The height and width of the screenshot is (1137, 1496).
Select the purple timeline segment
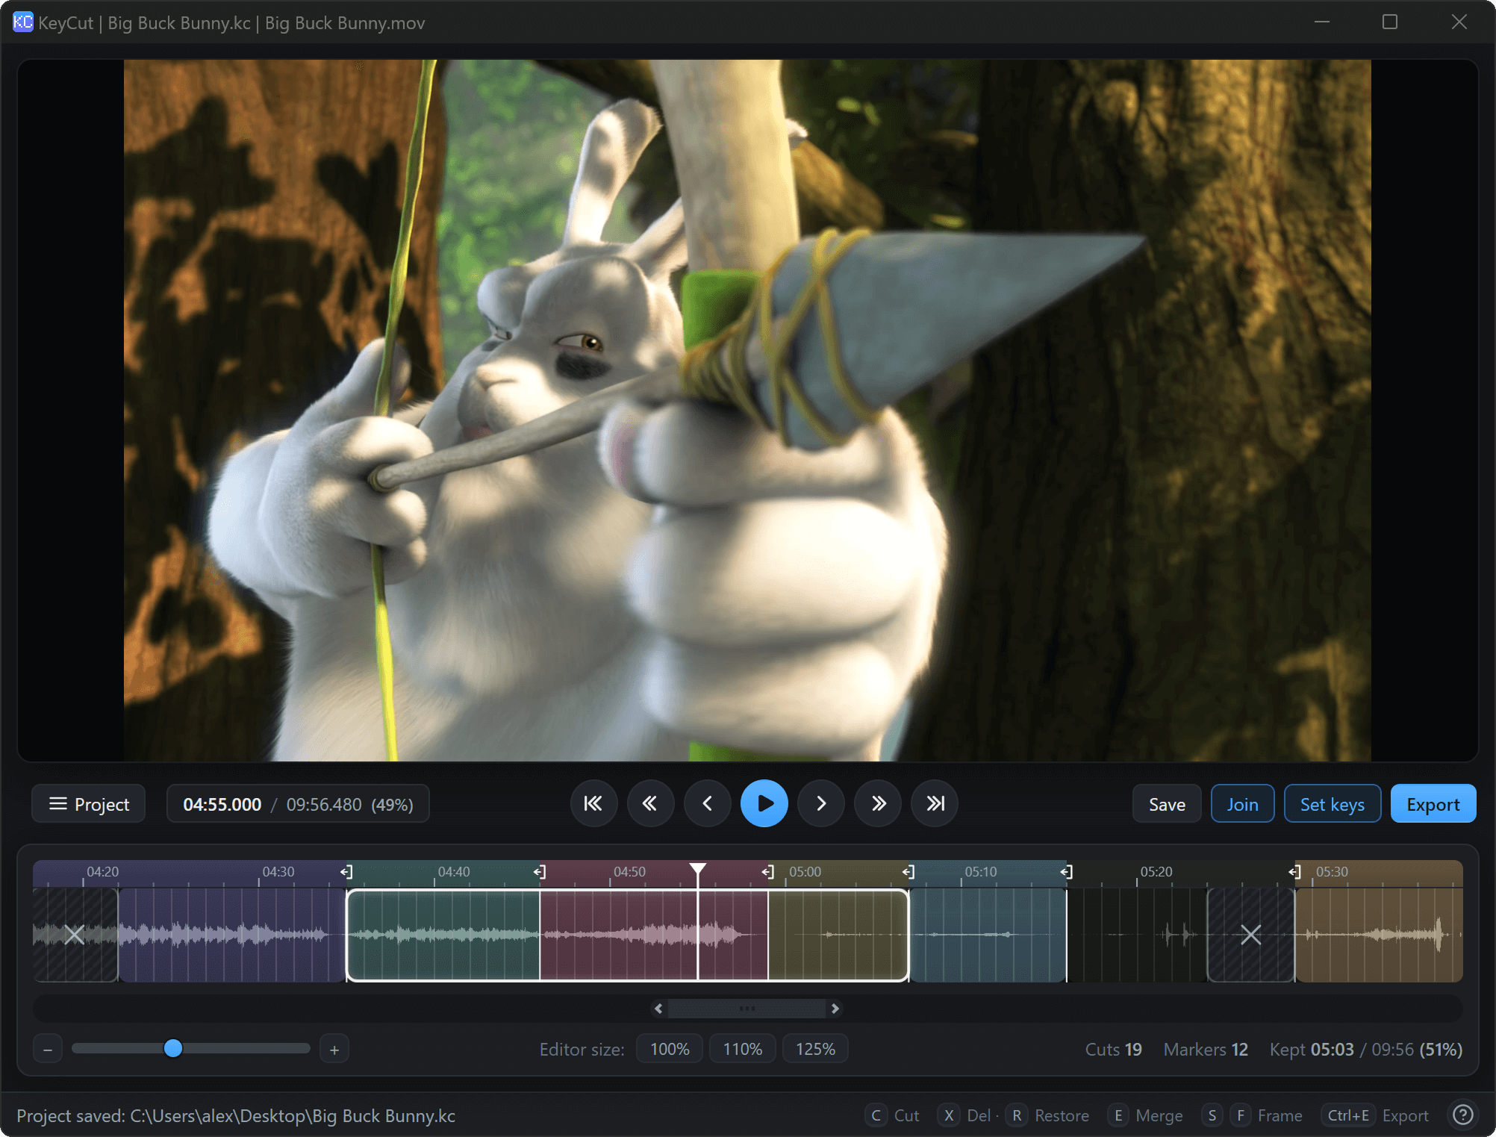click(x=232, y=935)
